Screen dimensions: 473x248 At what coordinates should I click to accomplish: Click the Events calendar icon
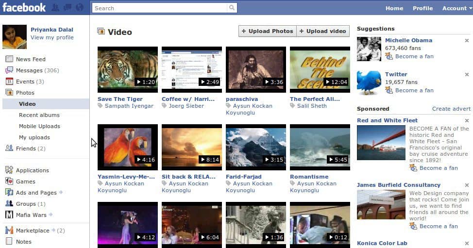(x=9, y=81)
